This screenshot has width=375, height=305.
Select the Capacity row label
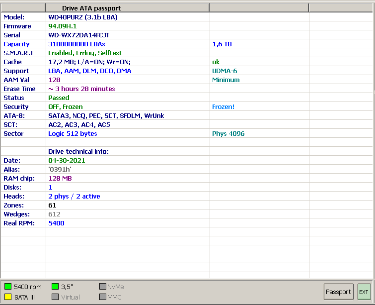click(16, 44)
